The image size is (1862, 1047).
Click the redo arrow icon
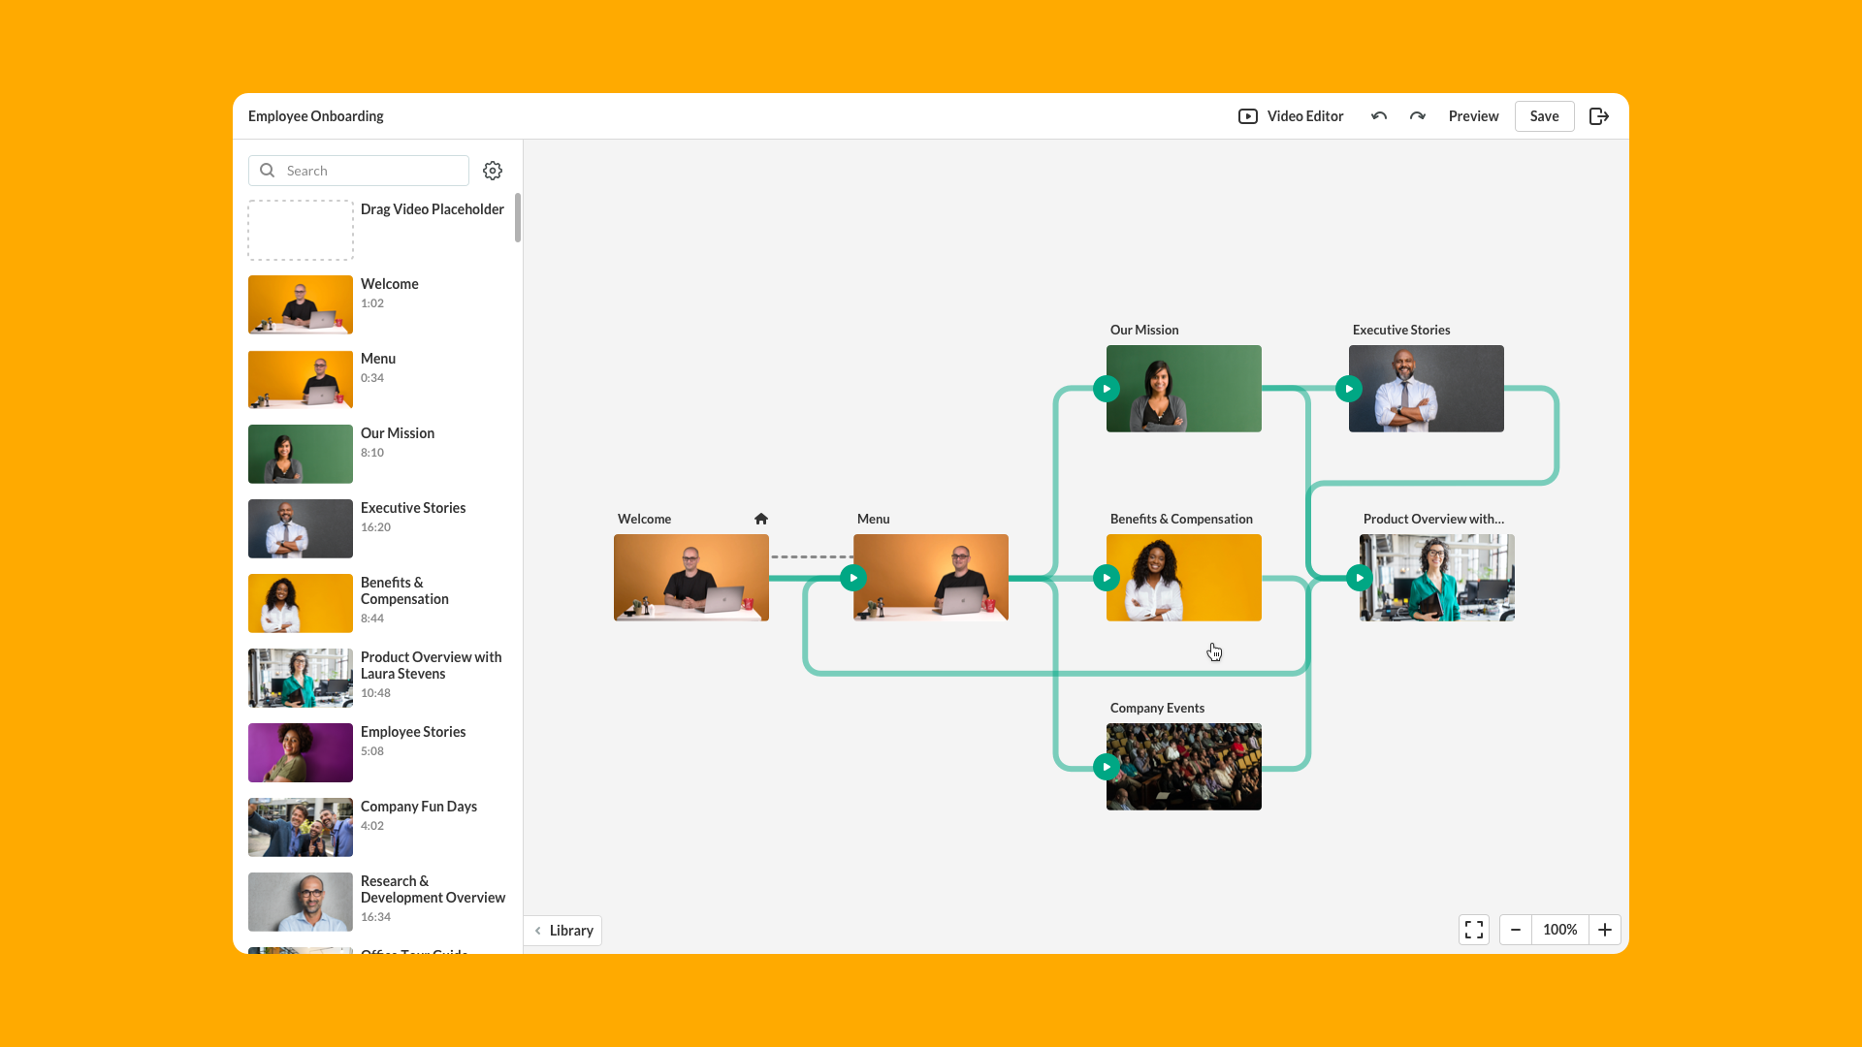coord(1417,116)
